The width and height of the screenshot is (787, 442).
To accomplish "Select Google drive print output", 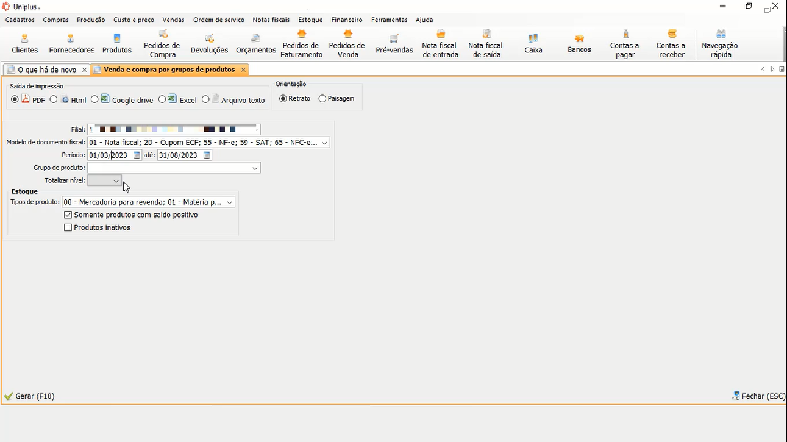I will pos(94,99).
